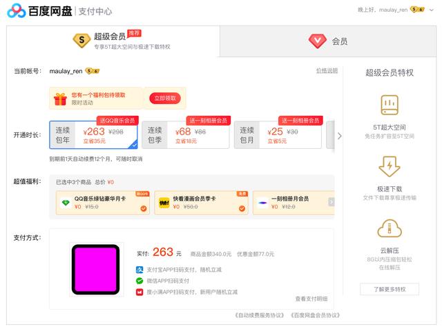Viewport: 442px width, 331px height.
Task: Click the 极速下载 lightning download icon
Action: (390, 166)
